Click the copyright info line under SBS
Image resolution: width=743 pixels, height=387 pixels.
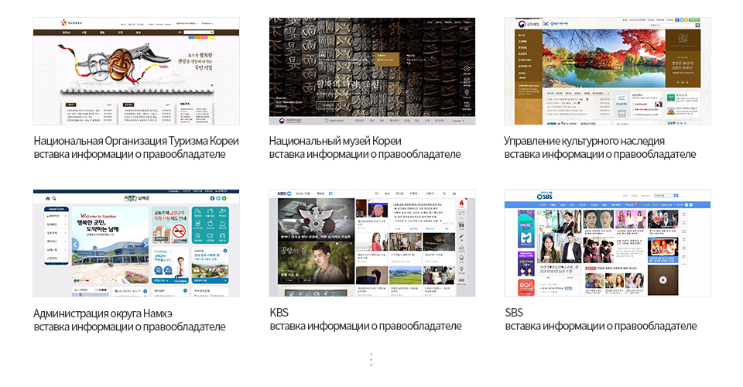point(601,327)
